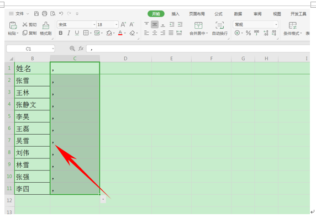
Task: Click the Print icon
Action: (45, 13)
